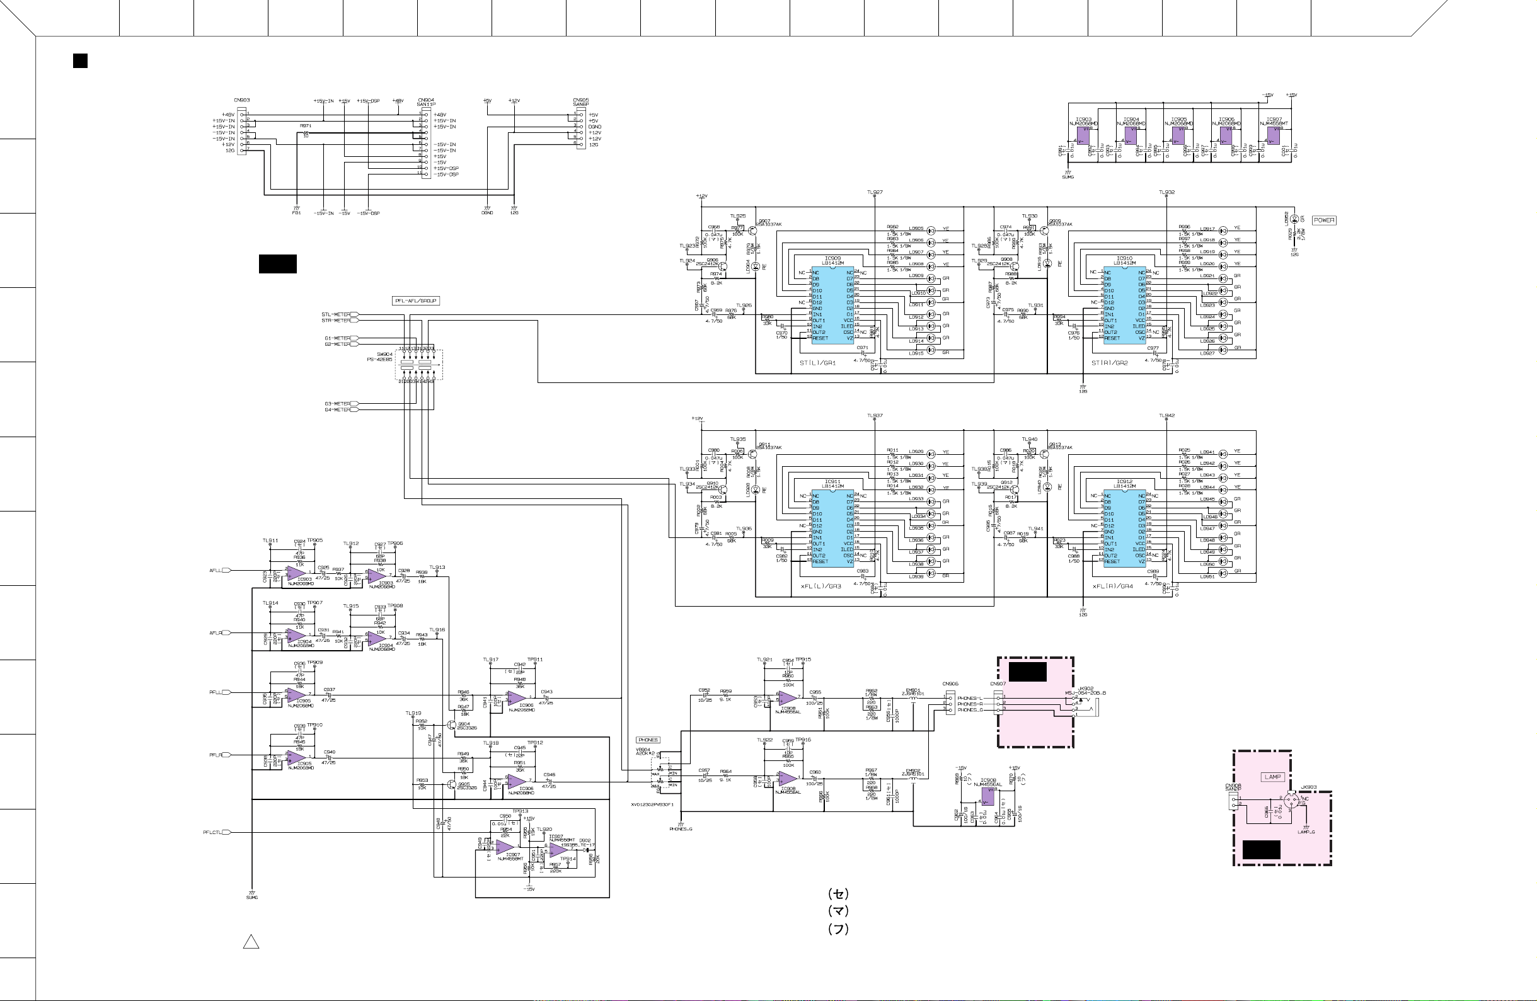1537x1001 pixels.
Task: Click the CN905 connector block
Action: tap(580, 130)
